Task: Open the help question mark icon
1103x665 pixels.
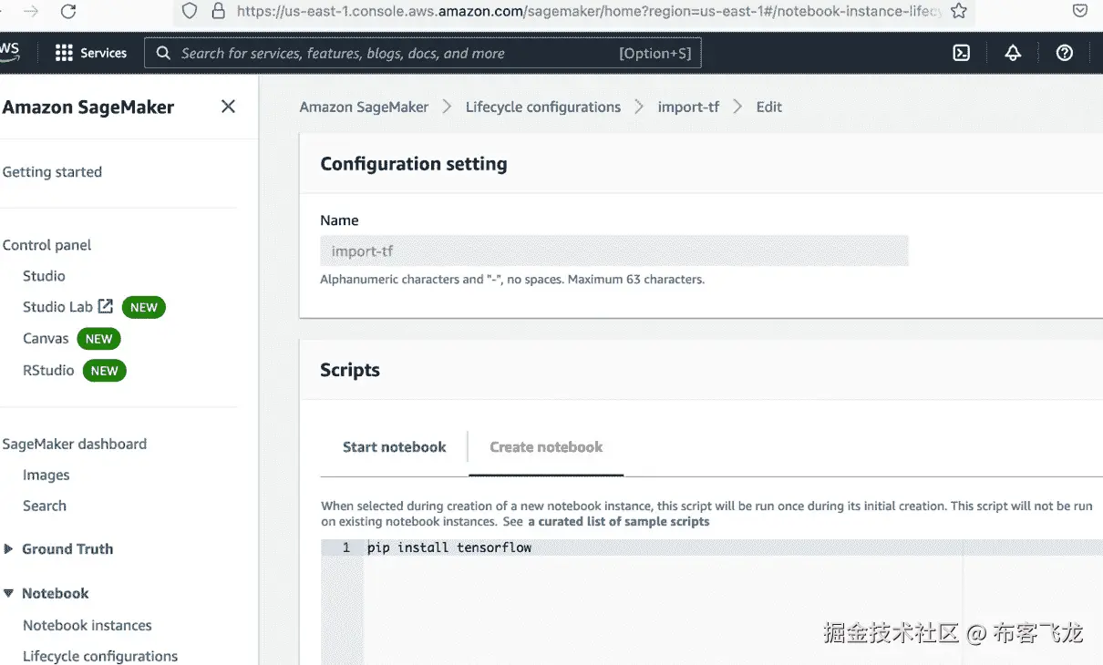Action: (x=1065, y=53)
